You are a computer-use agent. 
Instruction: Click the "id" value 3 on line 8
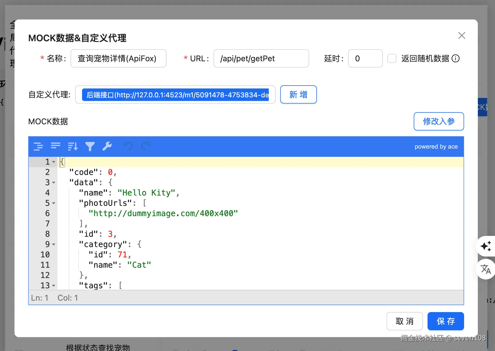pos(110,234)
